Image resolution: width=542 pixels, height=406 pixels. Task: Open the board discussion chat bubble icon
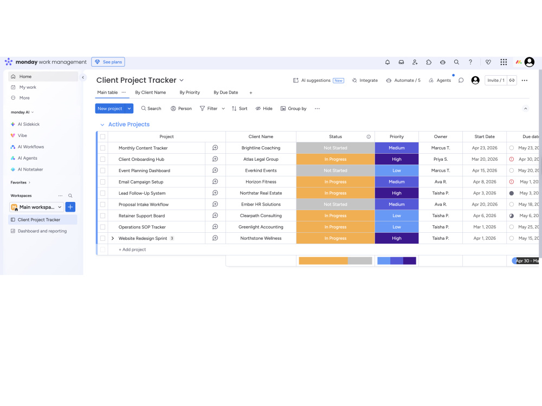point(461,81)
